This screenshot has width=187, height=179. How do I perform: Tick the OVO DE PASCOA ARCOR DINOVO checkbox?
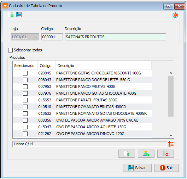(x=25, y=134)
